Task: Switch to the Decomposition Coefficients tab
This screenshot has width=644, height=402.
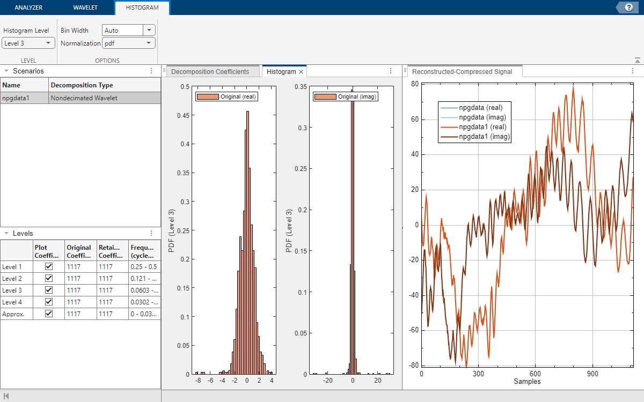Action: point(210,72)
